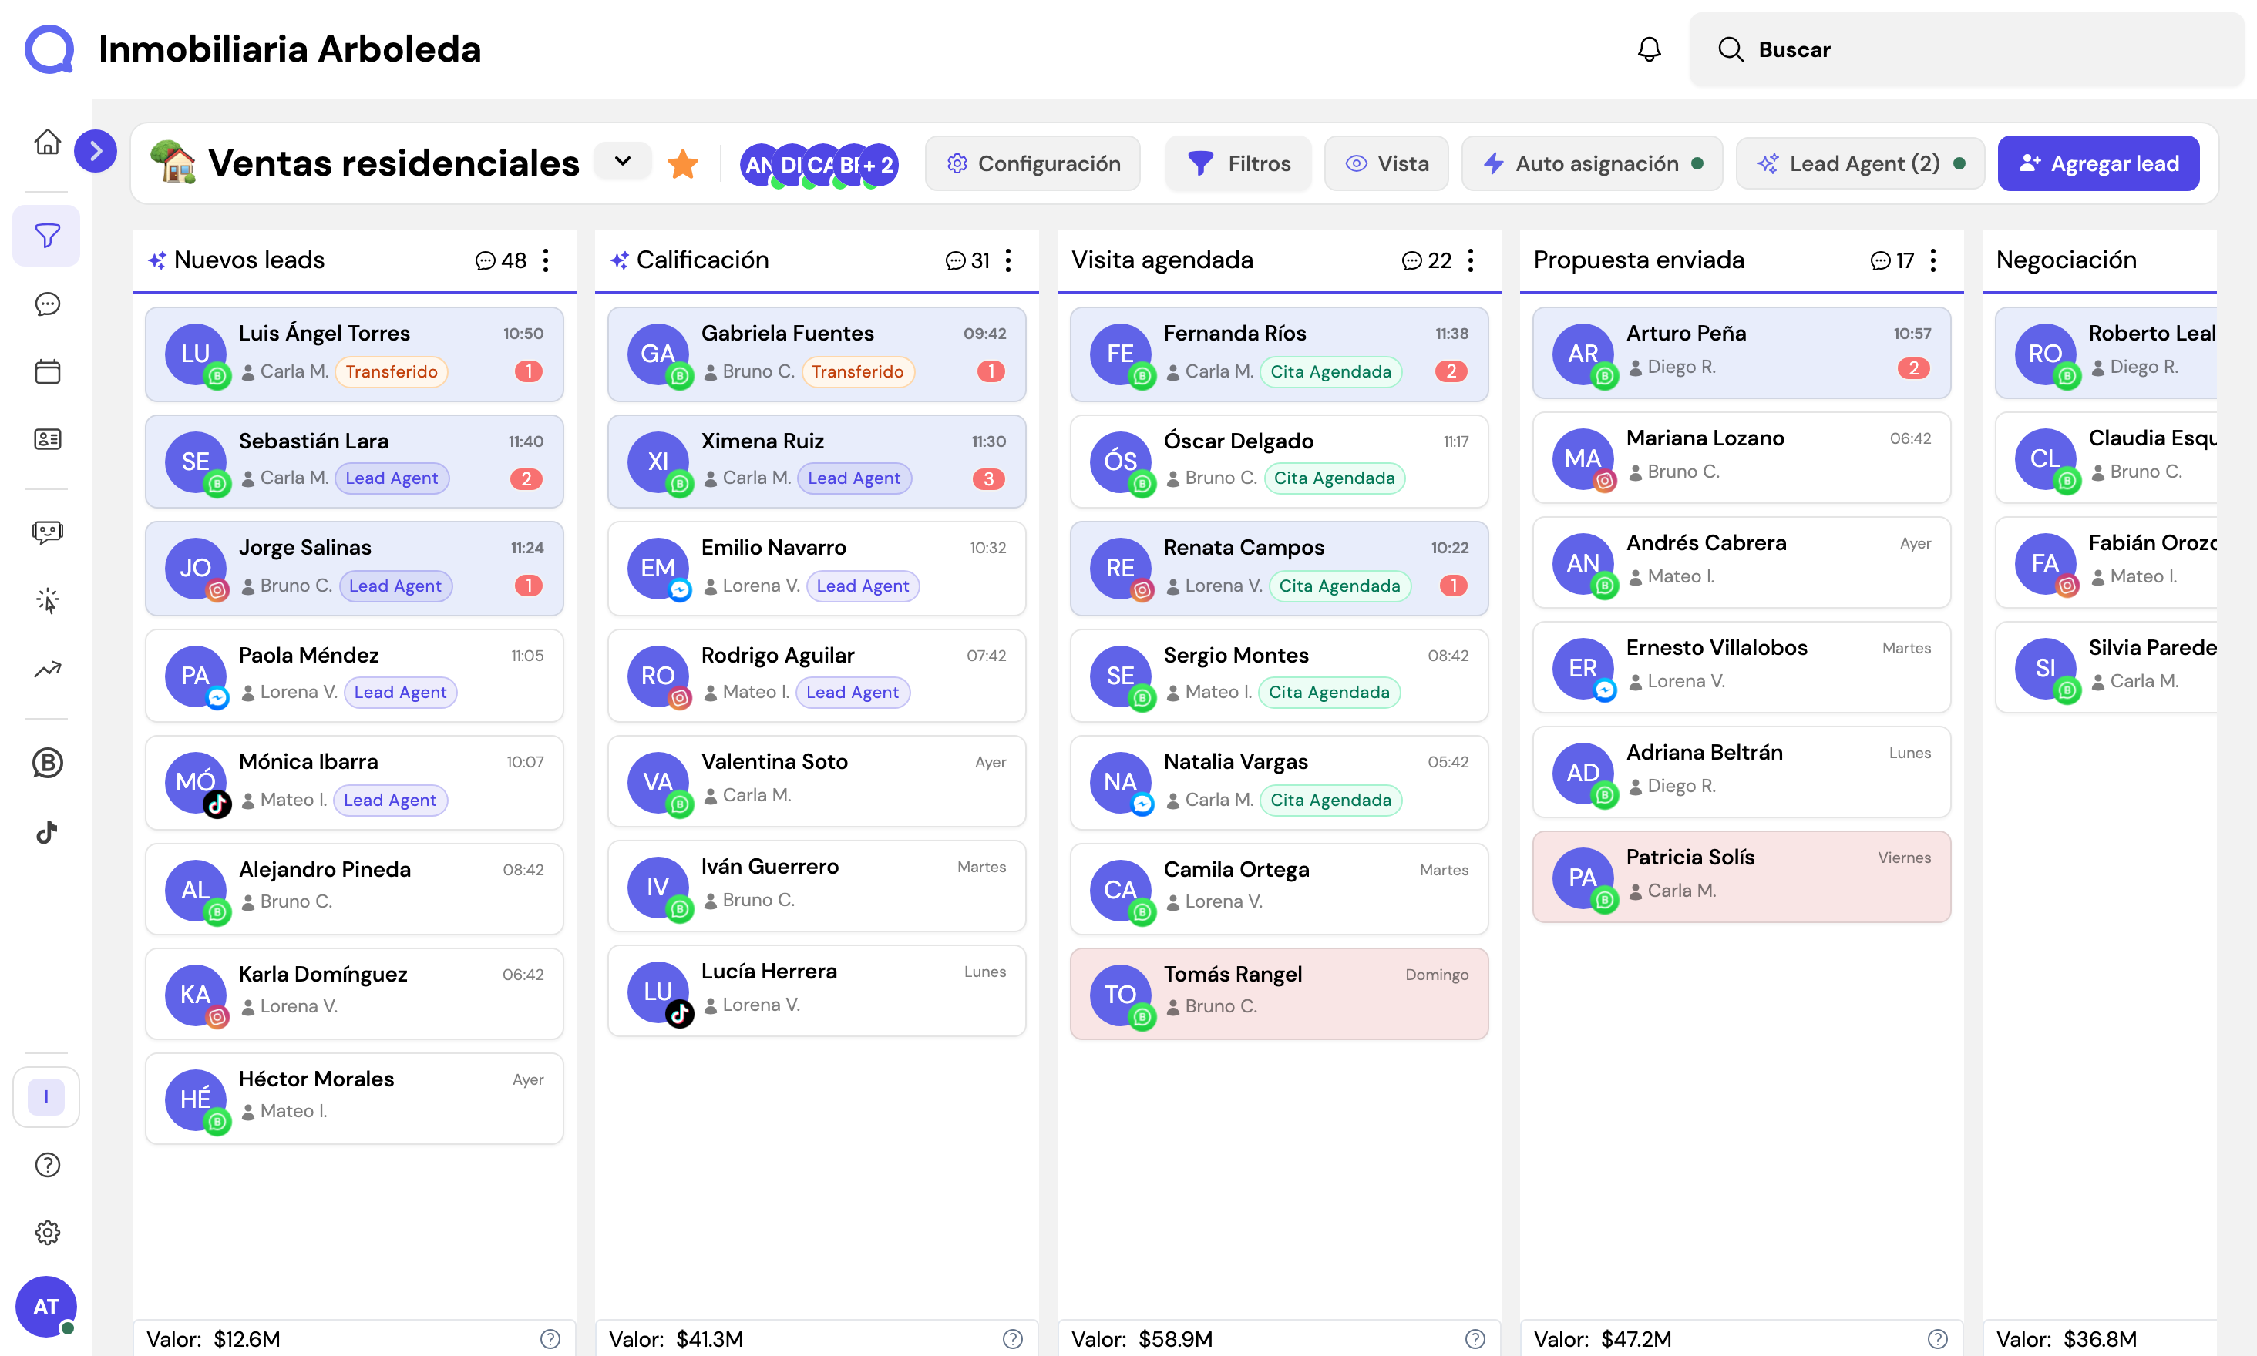Open the chatbot icon in sidebar
2257x1356 pixels.
pyautogui.click(x=48, y=532)
